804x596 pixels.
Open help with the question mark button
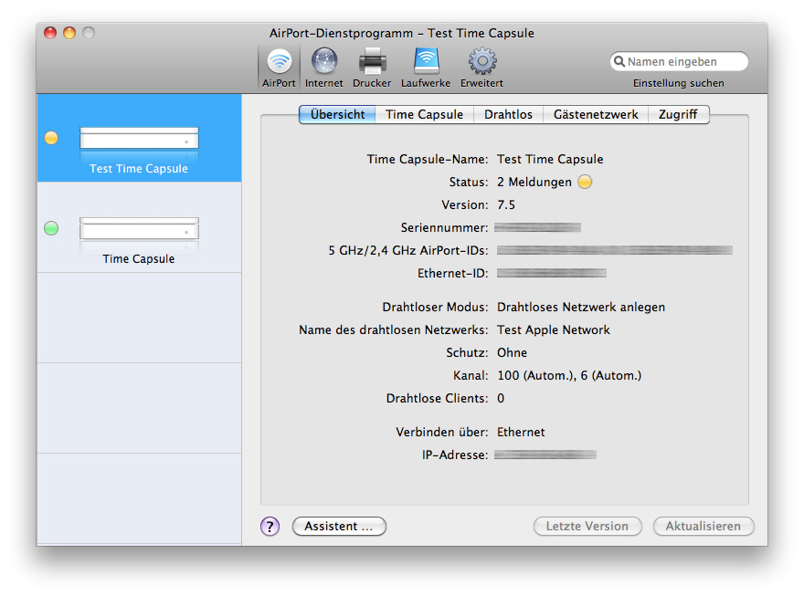pos(270,526)
